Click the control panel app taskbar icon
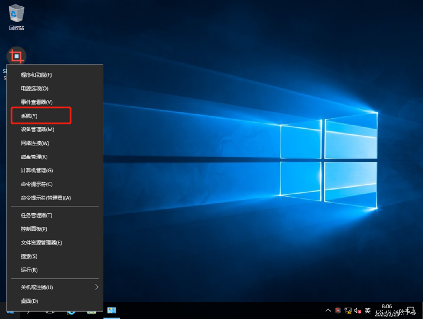Screen dimensions: 423x319 (x=112, y=310)
